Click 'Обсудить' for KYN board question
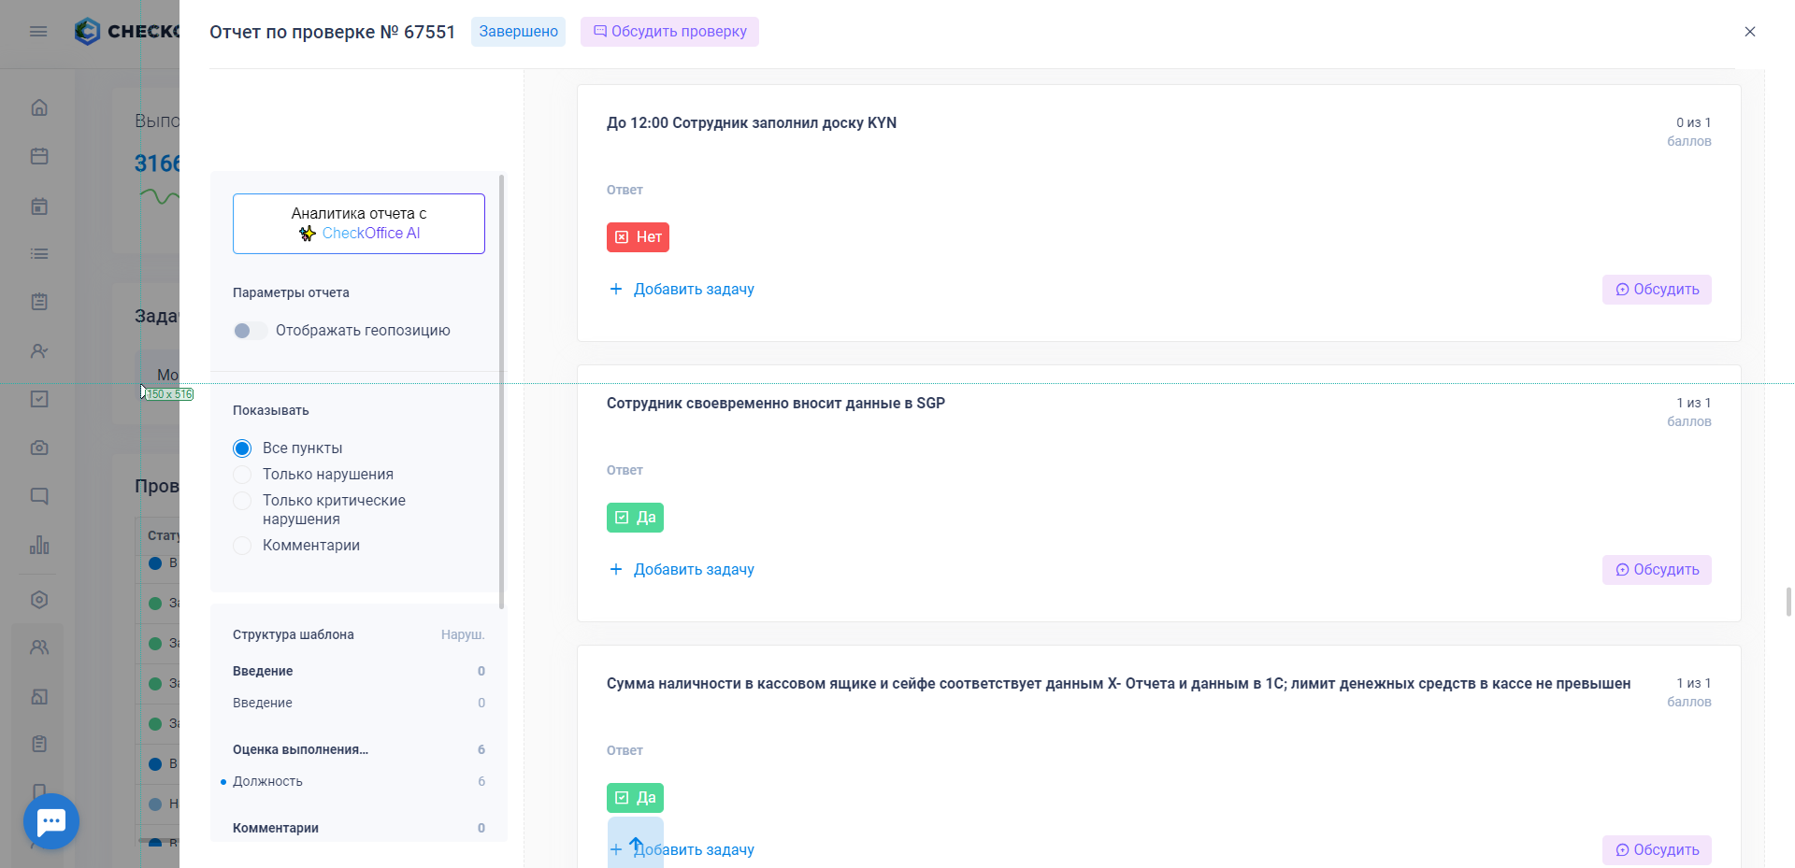The width and height of the screenshot is (1795, 868). [1657, 290]
